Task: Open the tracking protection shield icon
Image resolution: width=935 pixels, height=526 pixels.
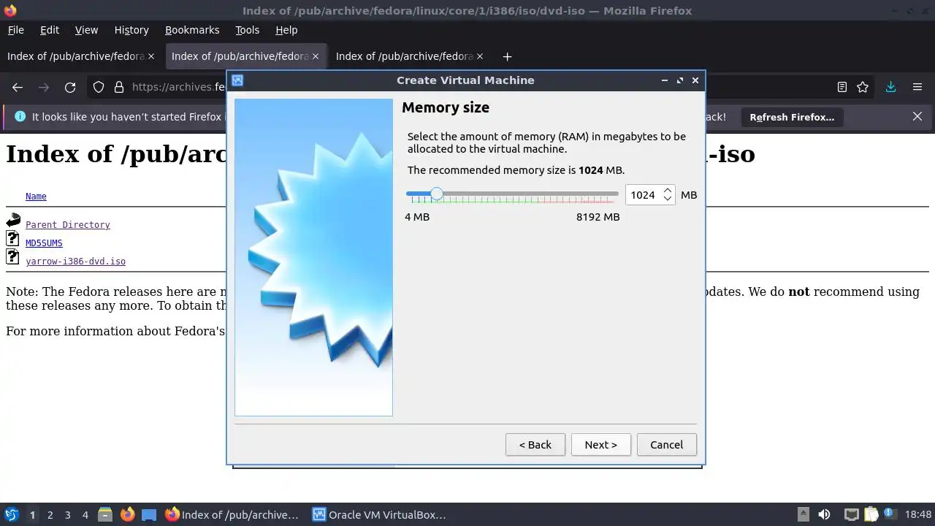Action: (99, 87)
